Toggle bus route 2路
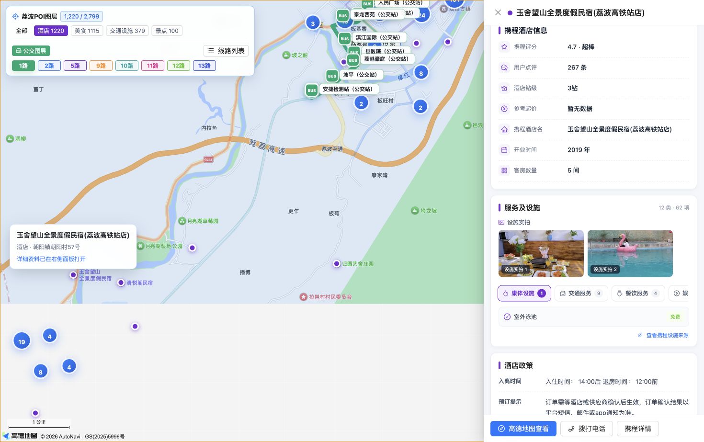The width and height of the screenshot is (704, 442). pyautogui.click(x=49, y=66)
